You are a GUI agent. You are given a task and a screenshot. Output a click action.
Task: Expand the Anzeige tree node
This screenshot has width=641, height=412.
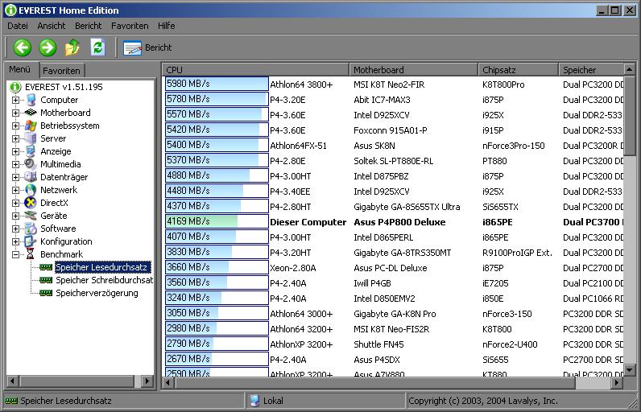15,151
